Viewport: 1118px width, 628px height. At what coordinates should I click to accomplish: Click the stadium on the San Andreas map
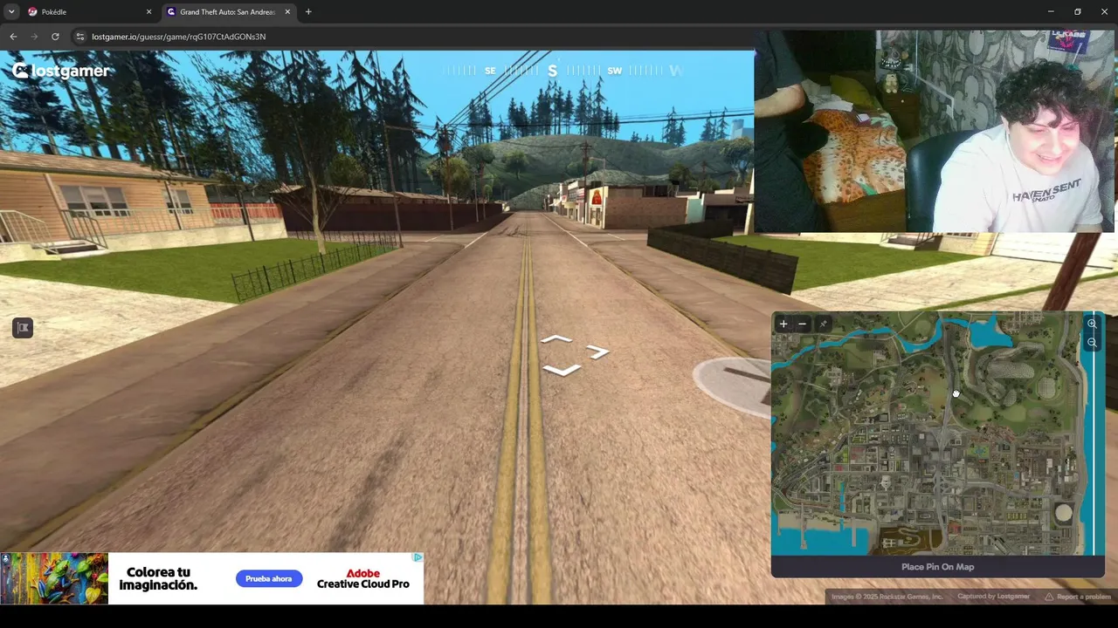1063,514
